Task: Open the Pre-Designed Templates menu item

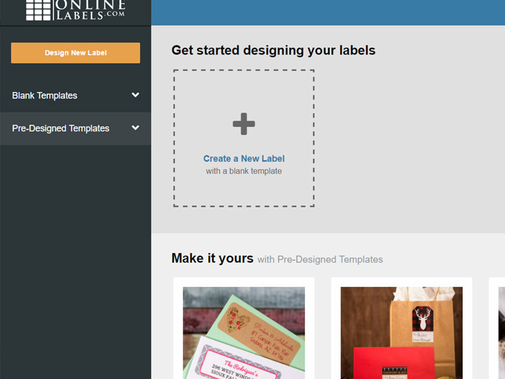Action: 75,128
